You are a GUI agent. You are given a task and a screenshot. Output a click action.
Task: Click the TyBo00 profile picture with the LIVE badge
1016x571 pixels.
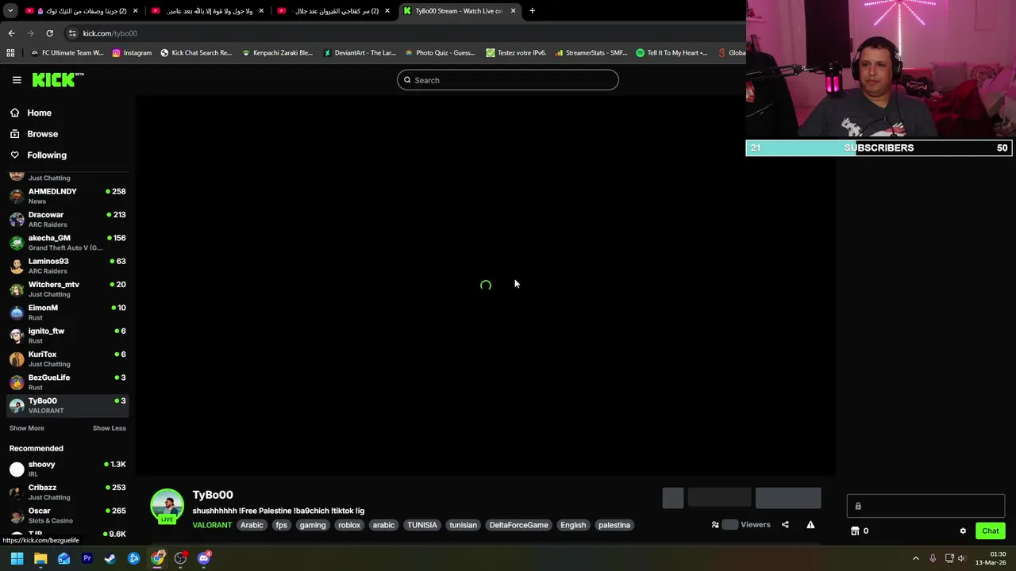coord(167,507)
